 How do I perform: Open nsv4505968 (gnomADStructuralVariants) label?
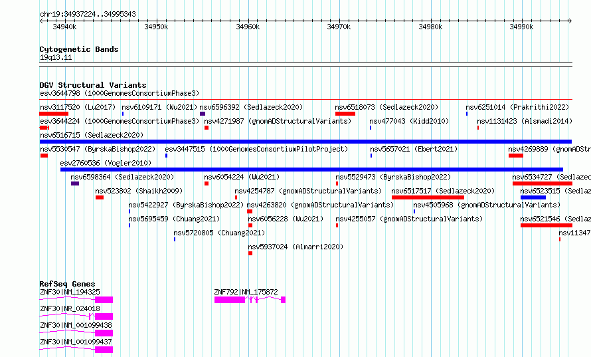tap(487, 205)
